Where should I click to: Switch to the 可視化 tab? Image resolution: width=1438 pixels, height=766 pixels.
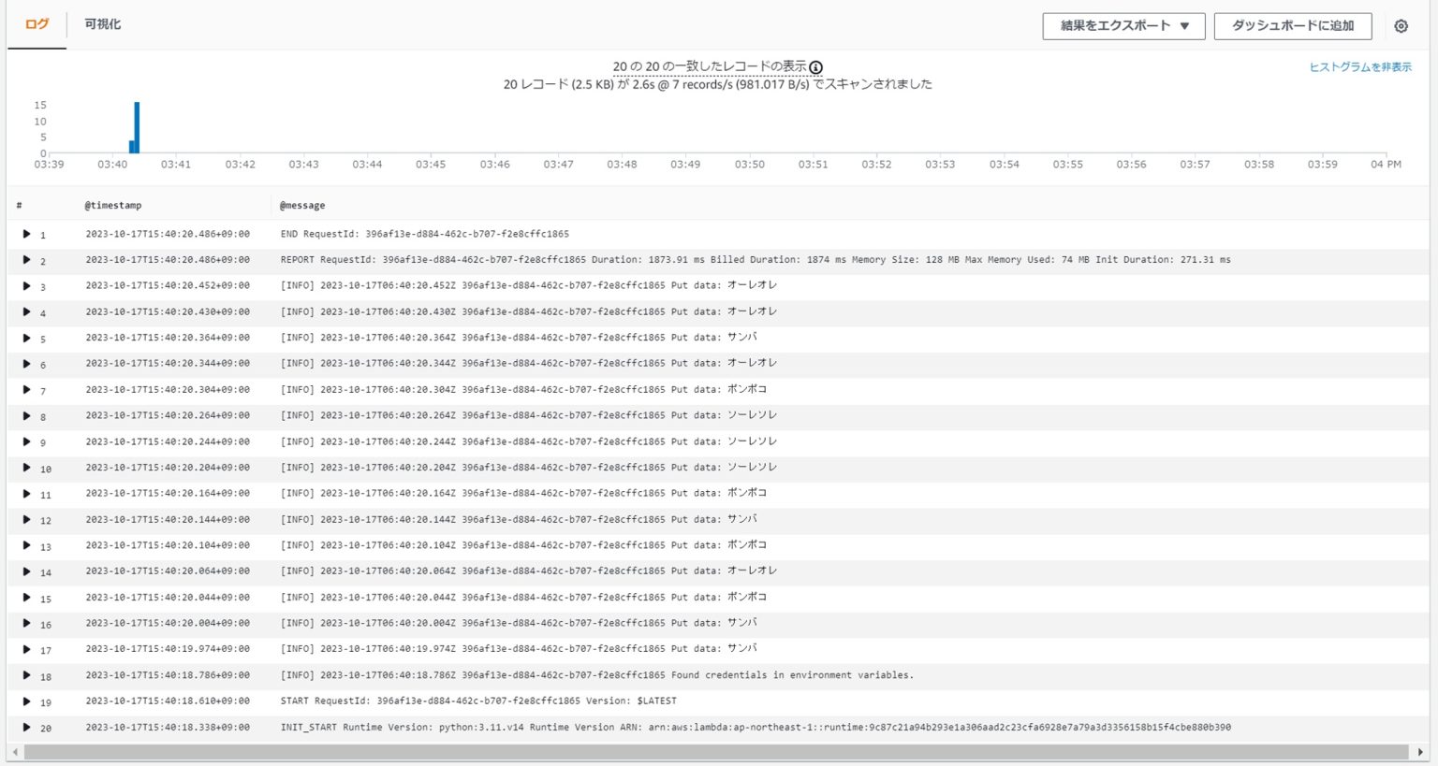click(103, 25)
